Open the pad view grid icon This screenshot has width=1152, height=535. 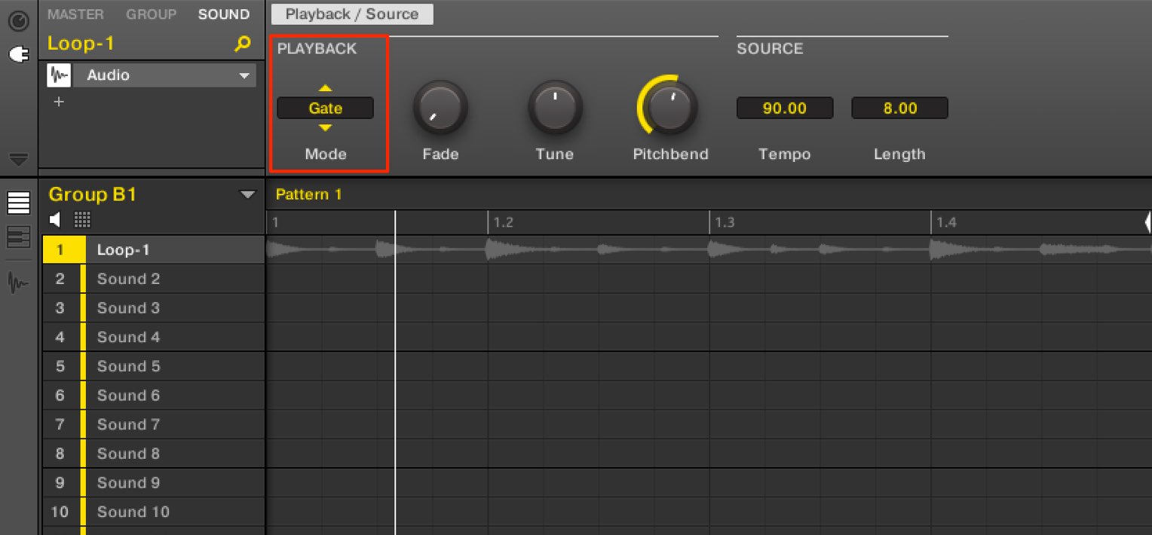point(82,219)
